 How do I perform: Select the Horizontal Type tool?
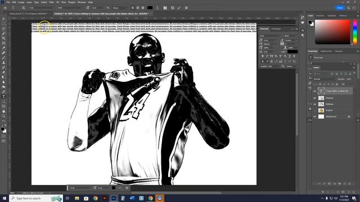[x=3, y=97]
